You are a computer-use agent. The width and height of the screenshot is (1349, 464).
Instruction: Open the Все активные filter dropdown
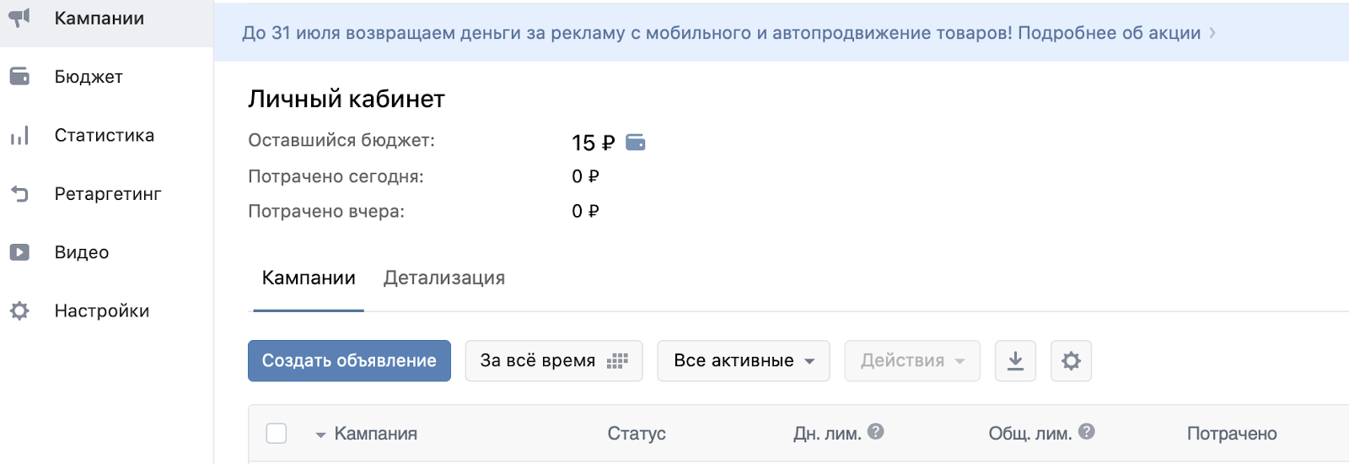pos(744,361)
